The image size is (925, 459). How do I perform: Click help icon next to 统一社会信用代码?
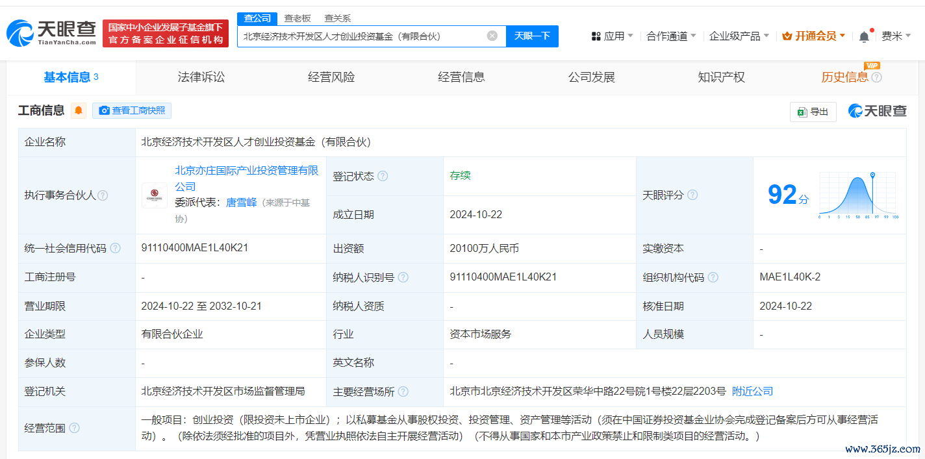click(115, 248)
